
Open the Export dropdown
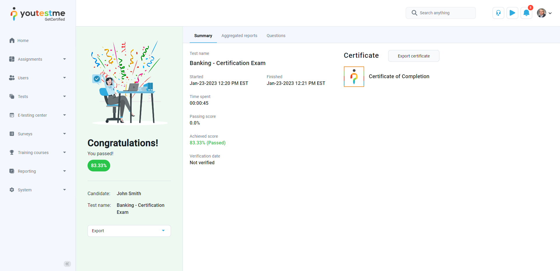coord(129,231)
